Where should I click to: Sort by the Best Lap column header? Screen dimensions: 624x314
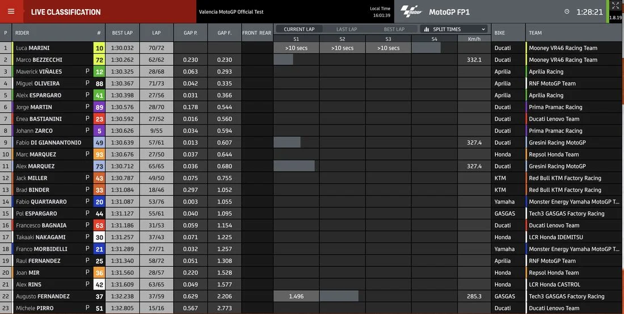click(123, 33)
